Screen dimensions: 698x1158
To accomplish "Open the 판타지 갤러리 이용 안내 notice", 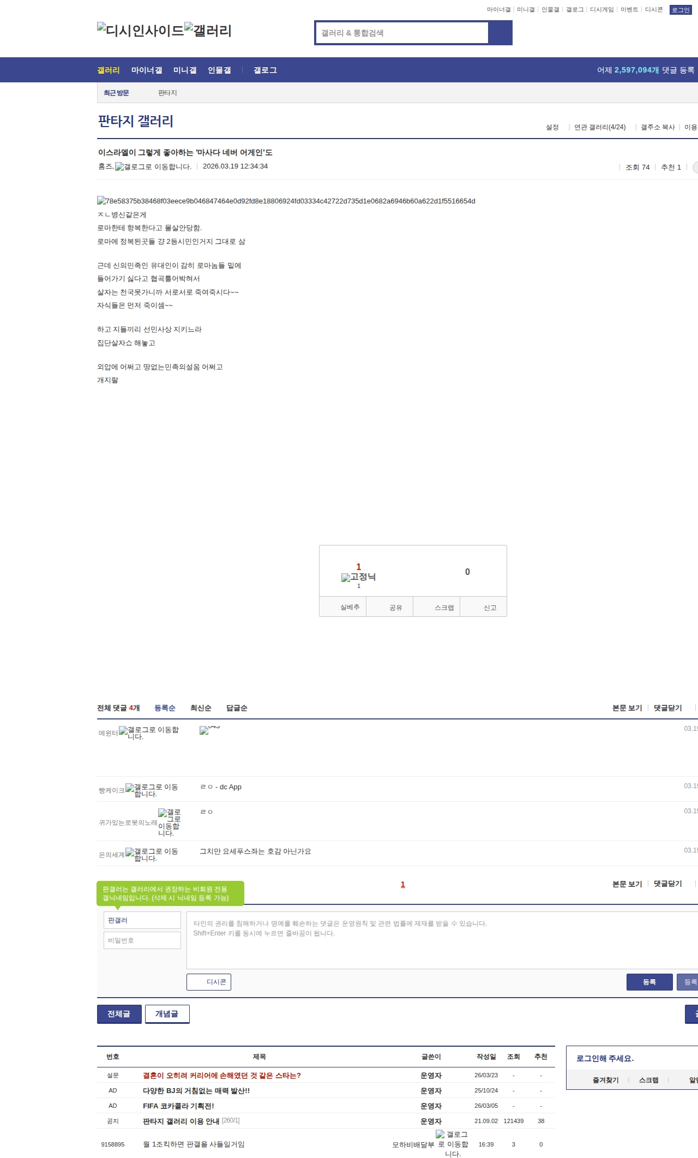I will click(181, 1121).
